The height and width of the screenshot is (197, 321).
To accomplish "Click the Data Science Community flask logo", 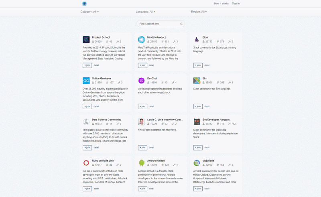I will pyautogui.click(x=86, y=122).
